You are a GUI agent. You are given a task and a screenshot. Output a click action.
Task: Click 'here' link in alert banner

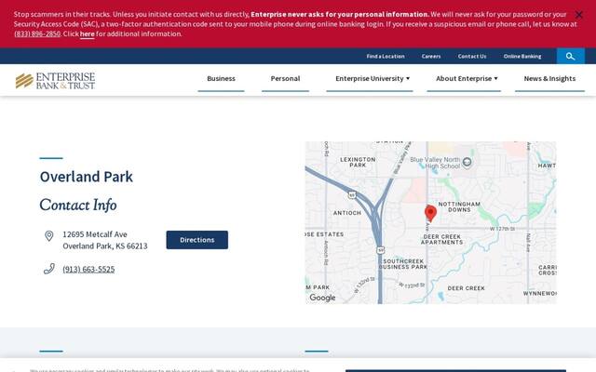[87, 33]
